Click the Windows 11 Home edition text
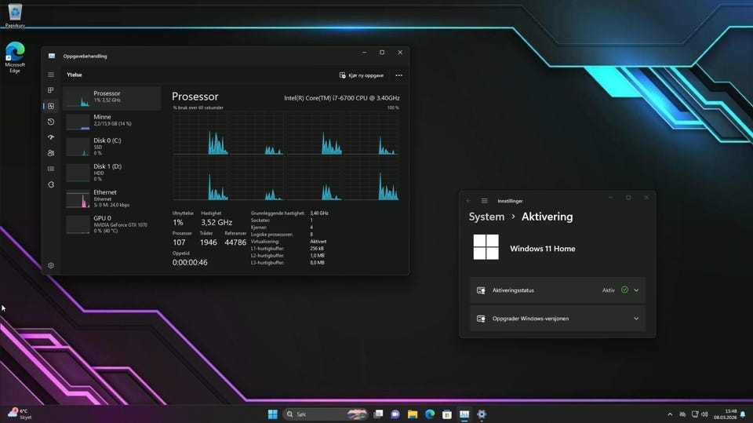 pyautogui.click(x=543, y=249)
